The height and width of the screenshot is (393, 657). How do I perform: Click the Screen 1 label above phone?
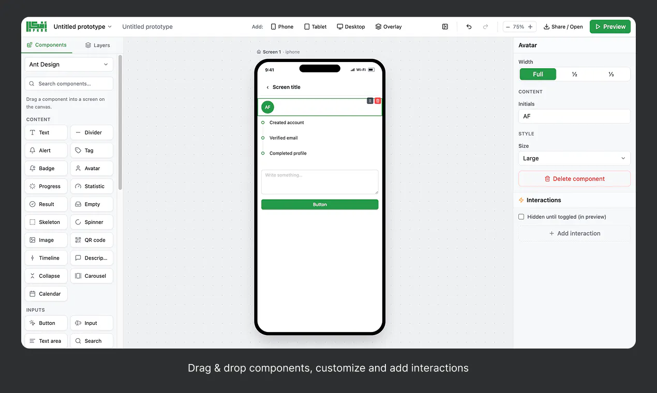[272, 52]
